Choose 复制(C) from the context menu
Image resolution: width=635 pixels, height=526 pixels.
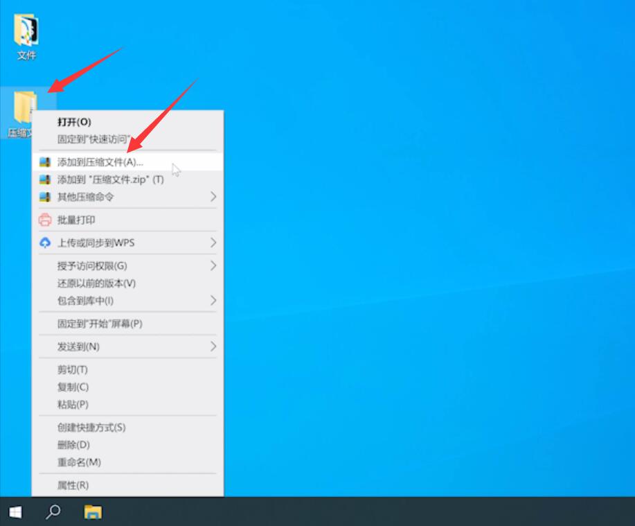click(x=127, y=387)
